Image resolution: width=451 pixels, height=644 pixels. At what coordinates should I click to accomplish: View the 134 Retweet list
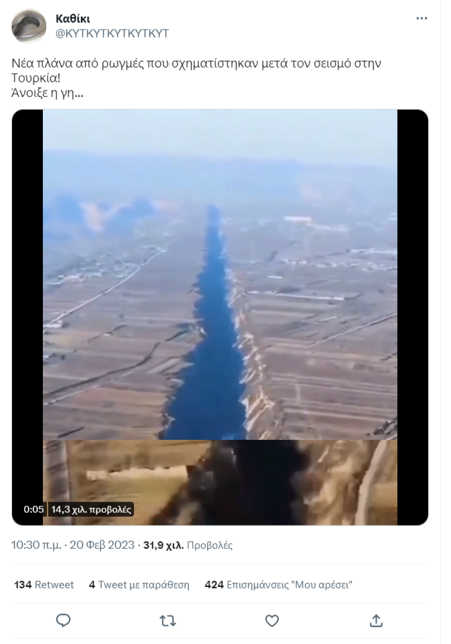pyautogui.click(x=44, y=584)
